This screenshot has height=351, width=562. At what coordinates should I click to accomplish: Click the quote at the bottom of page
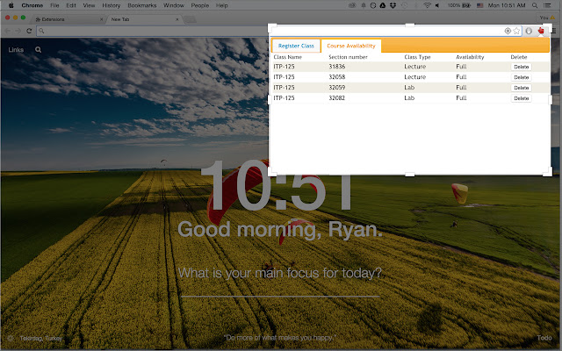(x=280, y=337)
